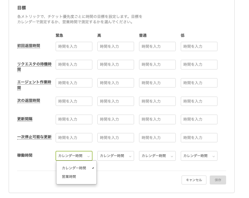Click 一次停止可能な更新 input under 高
Screen dimensions: 249x198
[116, 137]
